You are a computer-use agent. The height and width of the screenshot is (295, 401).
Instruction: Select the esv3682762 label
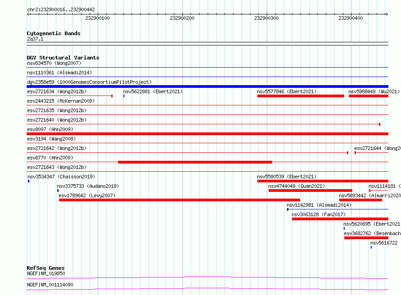pos(372,233)
